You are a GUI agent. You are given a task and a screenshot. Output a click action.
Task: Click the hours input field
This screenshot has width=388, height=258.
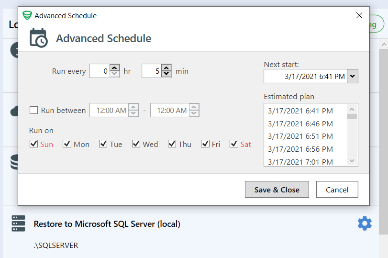coord(100,71)
